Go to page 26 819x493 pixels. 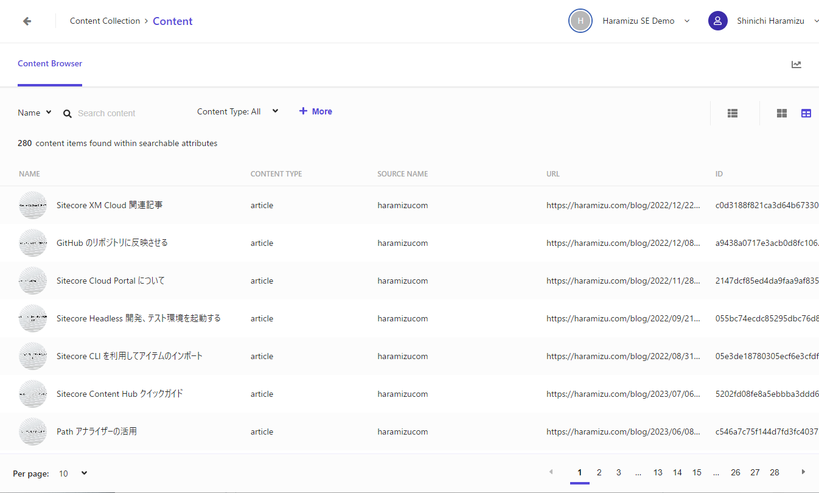click(736, 472)
